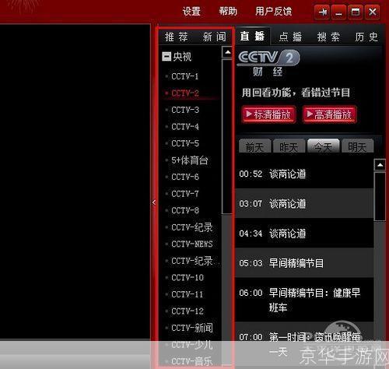Select channel CCTV-10

[187, 277]
